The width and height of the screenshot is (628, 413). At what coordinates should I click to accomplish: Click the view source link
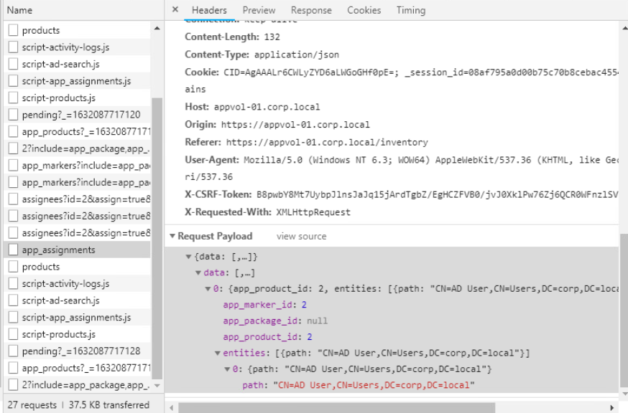pos(301,237)
